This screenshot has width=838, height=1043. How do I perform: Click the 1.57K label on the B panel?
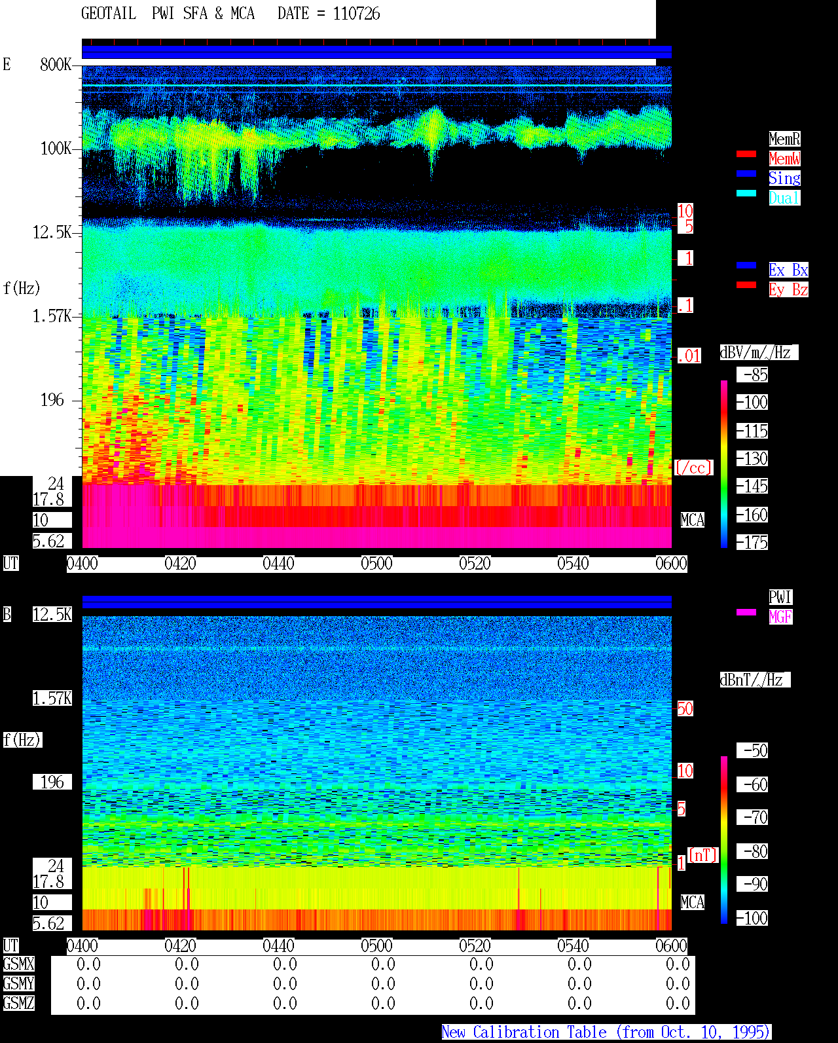point(52,698)
